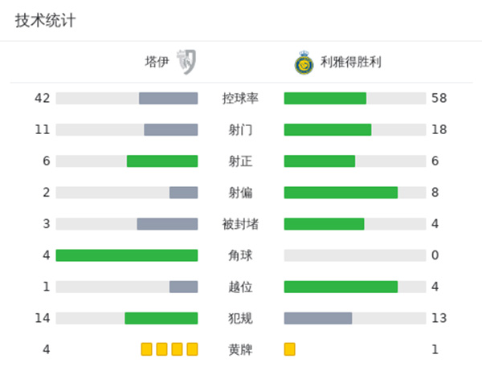Click 利雅得胜利's grey 犯规 bar
This screenshot has height=371, width=482.
318,318
